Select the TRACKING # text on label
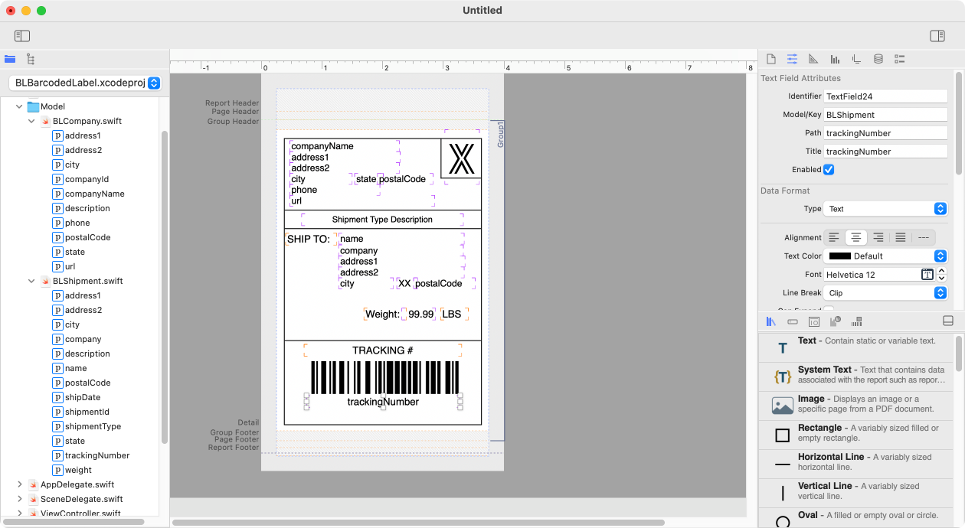 coord(383,350)
